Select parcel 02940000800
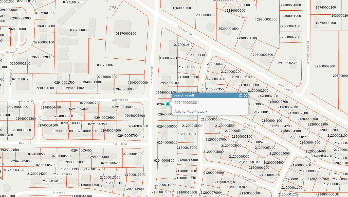Image resolution: width=348 pixels, height=197 pixels. [x=164, y=161]
